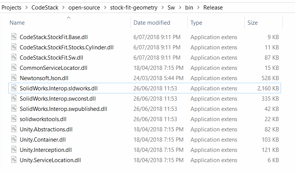This screenshot has width=295, height=172.
Task: Sort by the Date modified column header
Action: click(x=152, y=23)
